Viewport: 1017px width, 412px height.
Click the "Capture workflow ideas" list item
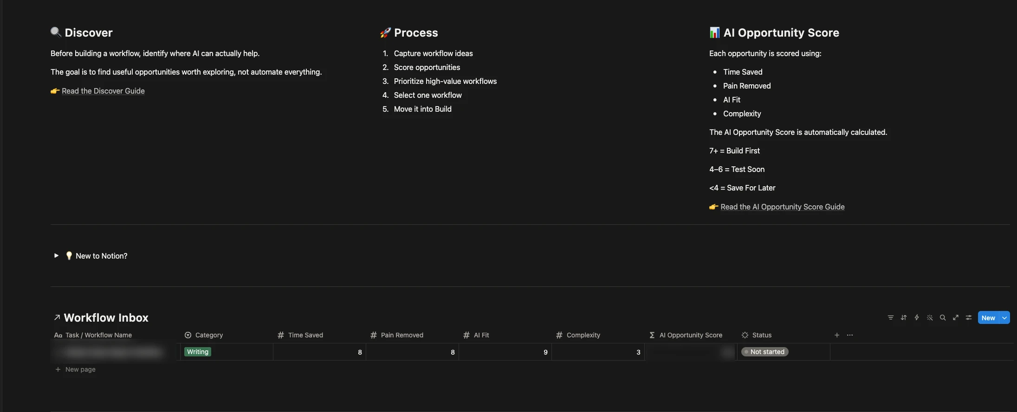[433, 53]
